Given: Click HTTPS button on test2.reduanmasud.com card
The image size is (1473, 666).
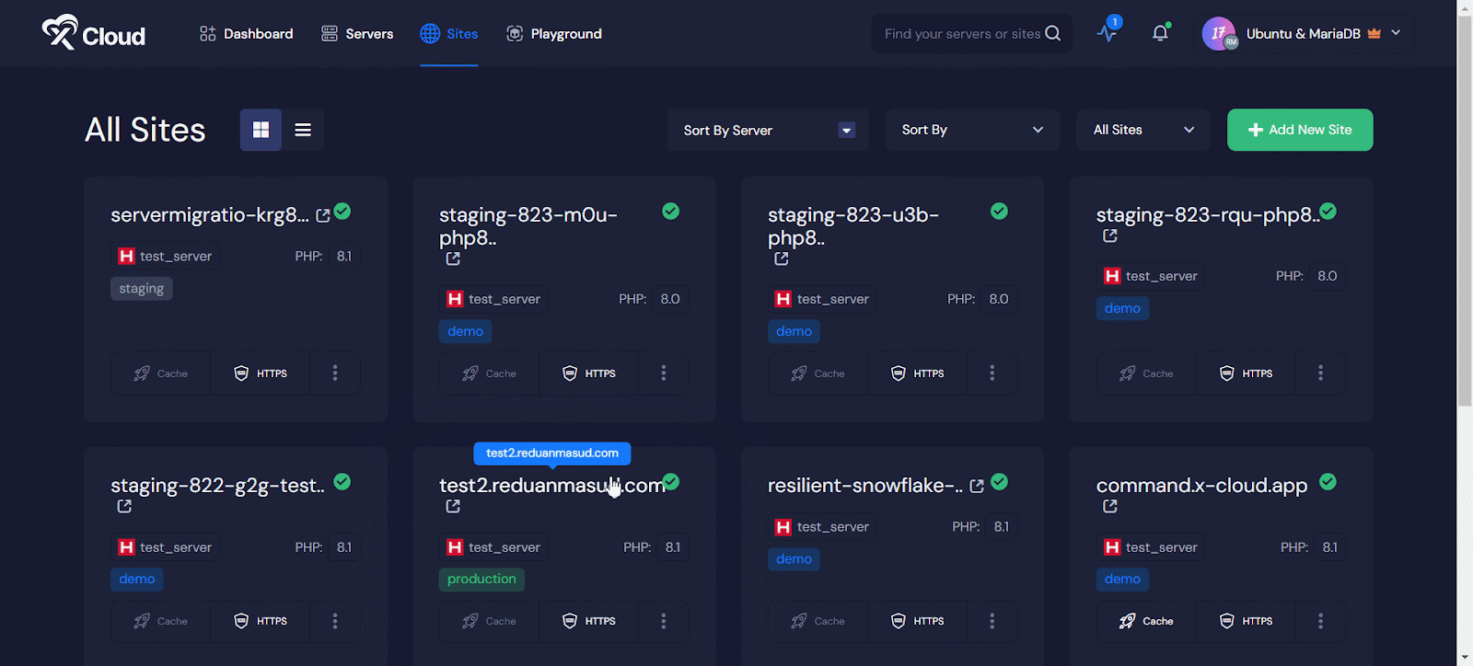Looking at the screenshot, I should pos(589,621).
